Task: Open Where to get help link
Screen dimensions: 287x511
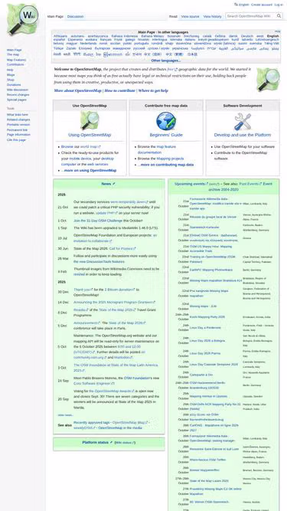Action: 153,90
